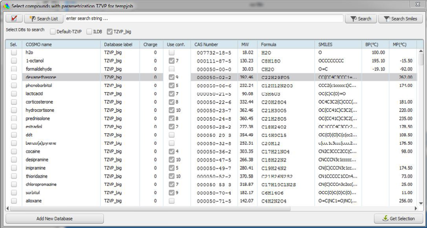Image resolution: width=427 pixels, height=228 pixels.
Task: Click the red checkmark icon button
Action: point(14,19)
